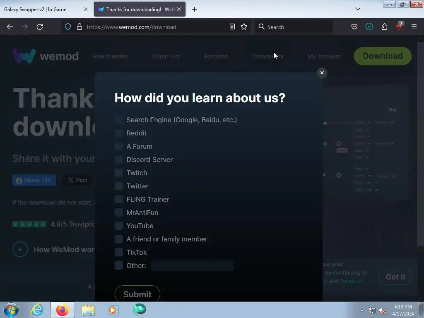Check the MrAntiFun option
424x318 pixels.
(119, 212)
